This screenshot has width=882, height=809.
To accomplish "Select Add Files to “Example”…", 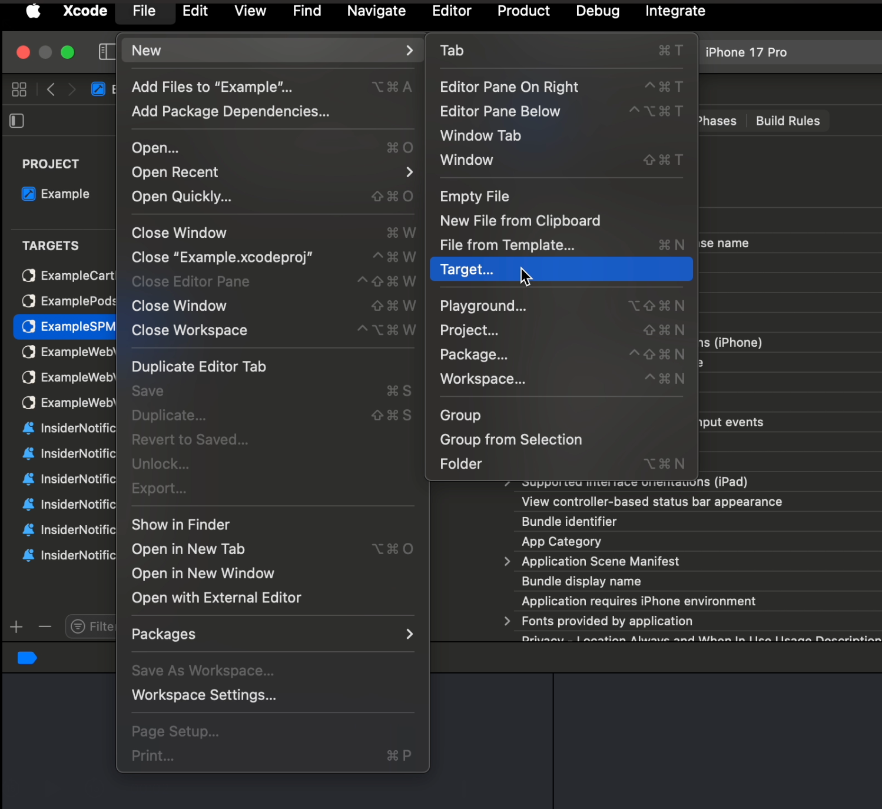I will (273, 87).
